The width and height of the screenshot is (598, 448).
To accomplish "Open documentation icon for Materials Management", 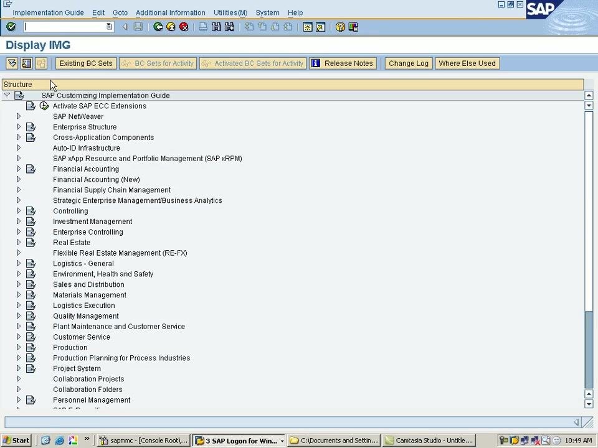I will click(31, 295).
